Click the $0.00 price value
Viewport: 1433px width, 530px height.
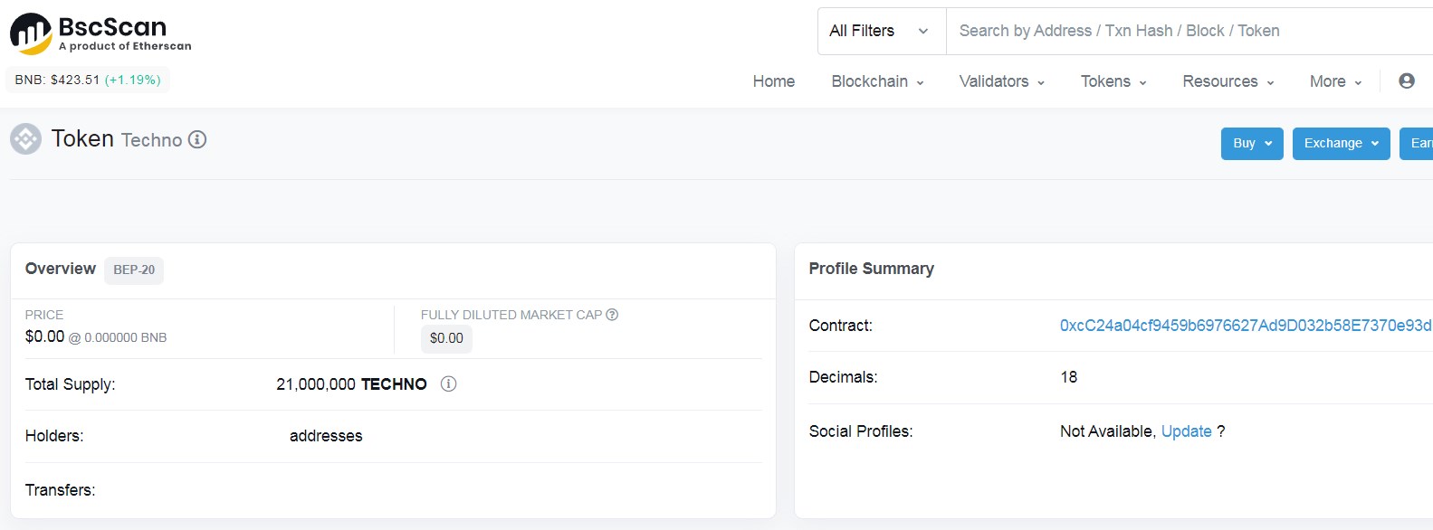tap(44, 336)
